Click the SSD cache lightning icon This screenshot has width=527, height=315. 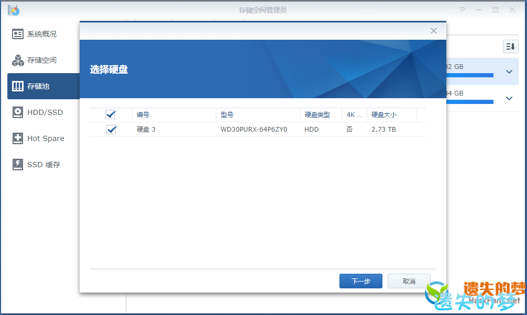(x=18, y=165)
